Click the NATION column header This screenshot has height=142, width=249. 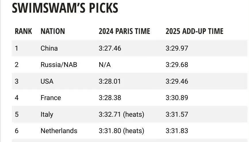pyautogui.click(x=53, y=31)
